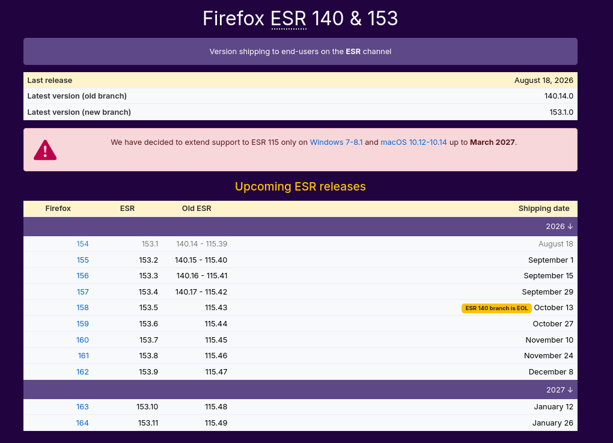Screen dimensions: 613x443
Task: Click the 2026 year section header
Action: click(300, 227)
